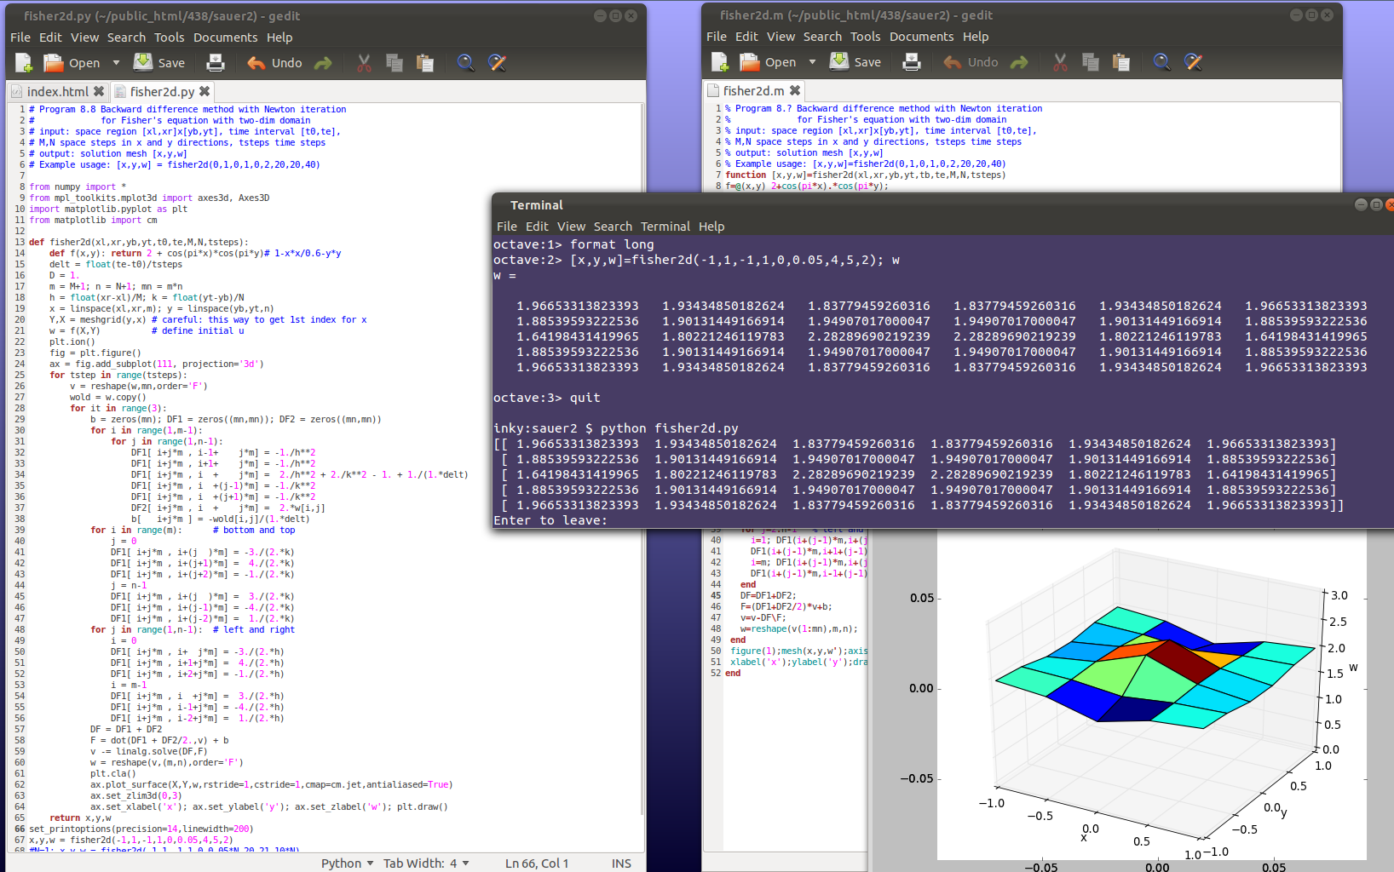1394x872 pixels.
Task: Paste clipboard in fisher2d.m gedit toolbar
Action: tap(1121, 62)
